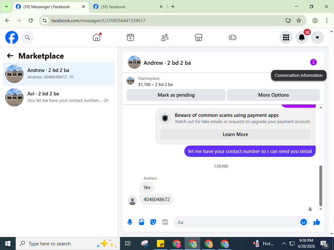Click the install app icon in address bar

click(x=288, y=21)
